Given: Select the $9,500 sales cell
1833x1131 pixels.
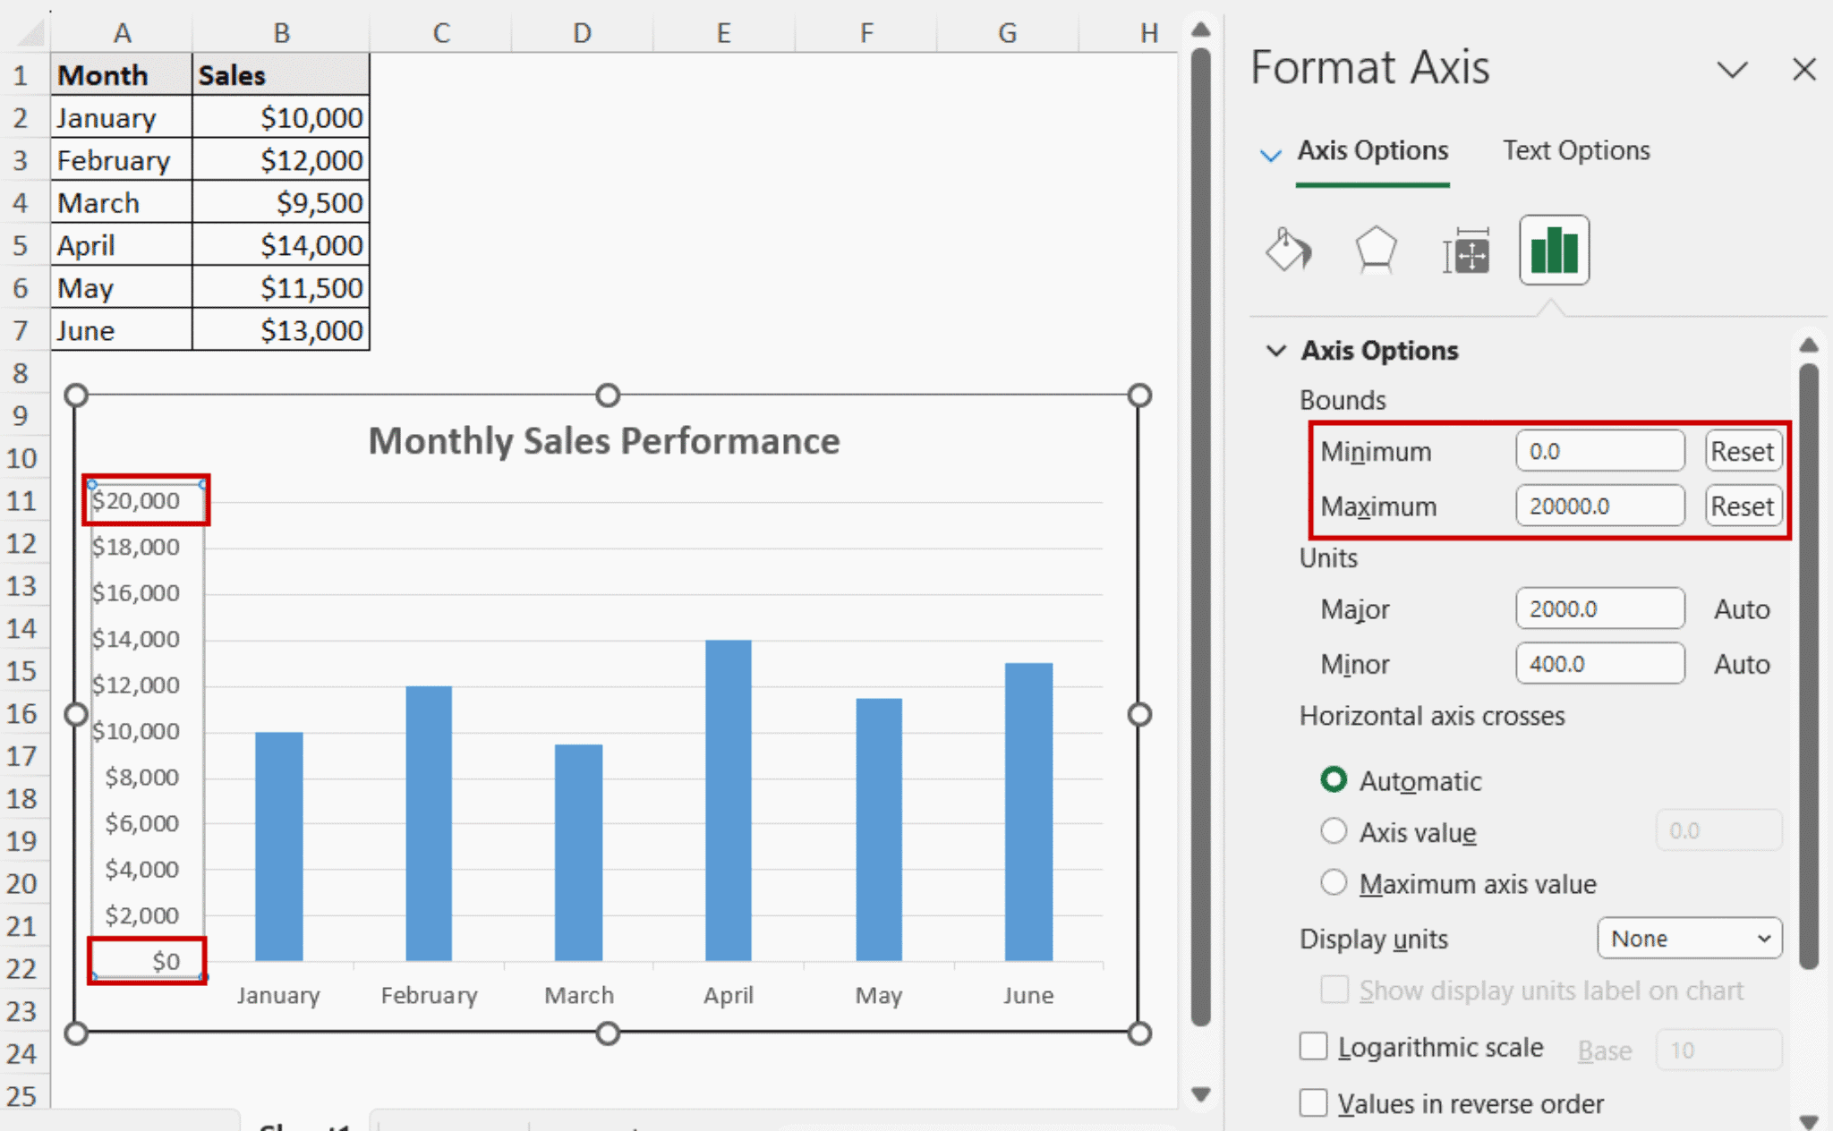Looking at the screenshot, I should (280, 202).
